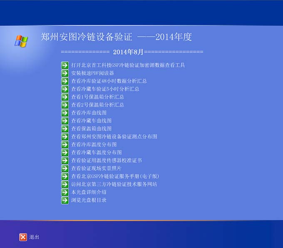Open link 访问北京第三方冷链验证技术服务网站
Viewport: 283px width, 248px height.
(x=114, y=185)
